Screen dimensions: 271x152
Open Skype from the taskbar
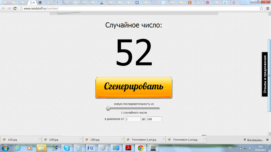point(66,148)
